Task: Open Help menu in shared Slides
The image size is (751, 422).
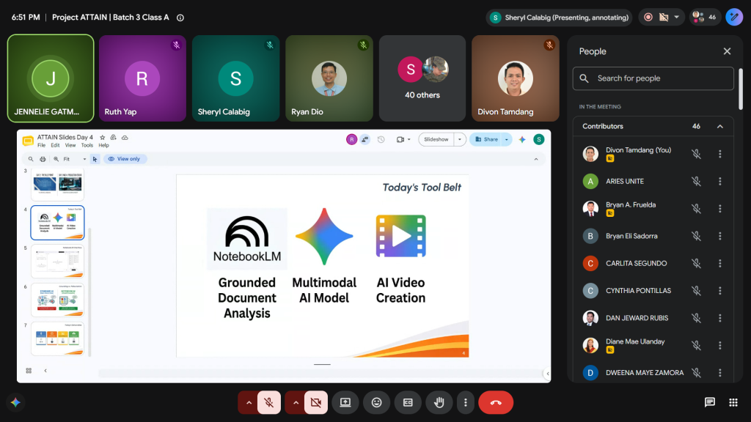Action: pyautogui.click(x=103, y=146)
